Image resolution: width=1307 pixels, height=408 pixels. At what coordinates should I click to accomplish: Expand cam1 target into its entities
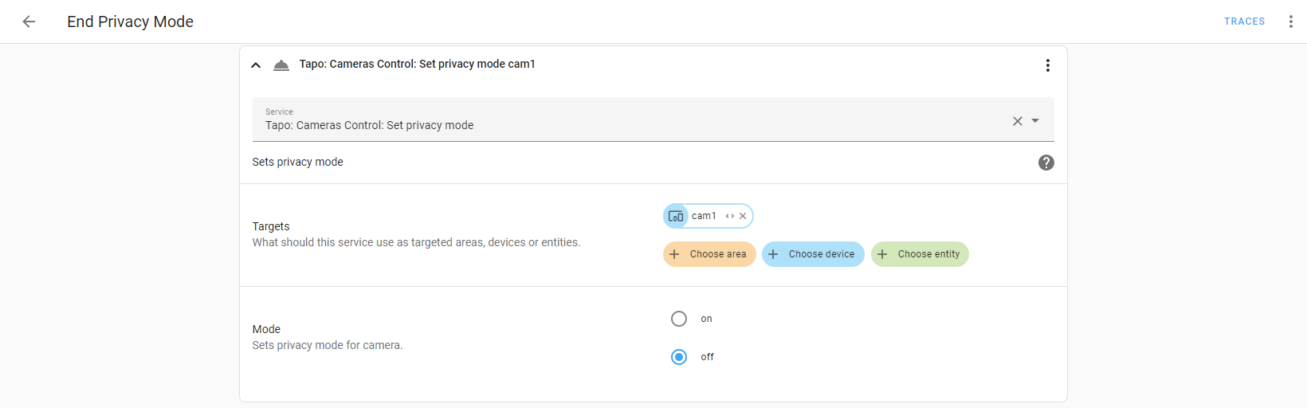pyautogui.click(x=730, y=216)
